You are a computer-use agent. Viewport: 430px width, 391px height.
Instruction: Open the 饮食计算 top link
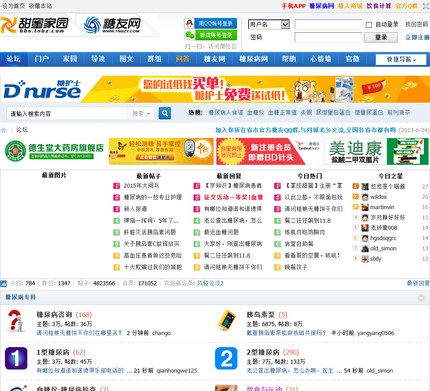379,6
